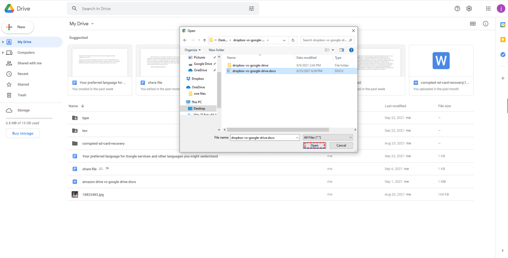Click Open button in dialog
Image resolution: width=508 pixels, height=258 pixels.
tap(314, 146)
